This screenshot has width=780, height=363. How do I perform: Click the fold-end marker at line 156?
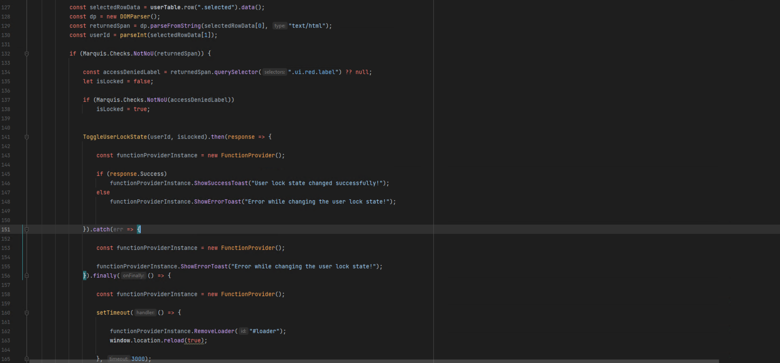pos(27,276)
